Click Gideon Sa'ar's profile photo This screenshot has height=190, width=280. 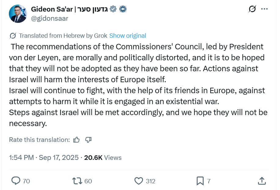(18, 14)
